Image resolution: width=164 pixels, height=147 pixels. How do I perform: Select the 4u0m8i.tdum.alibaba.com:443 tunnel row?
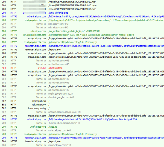tap(82, 123)
